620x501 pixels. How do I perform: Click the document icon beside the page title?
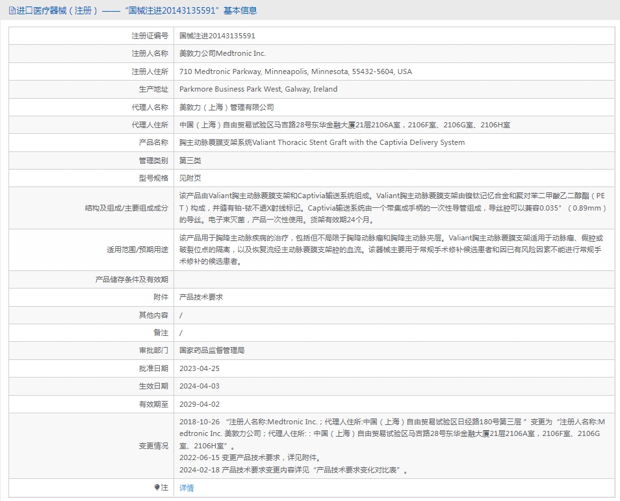pos(12,10)
